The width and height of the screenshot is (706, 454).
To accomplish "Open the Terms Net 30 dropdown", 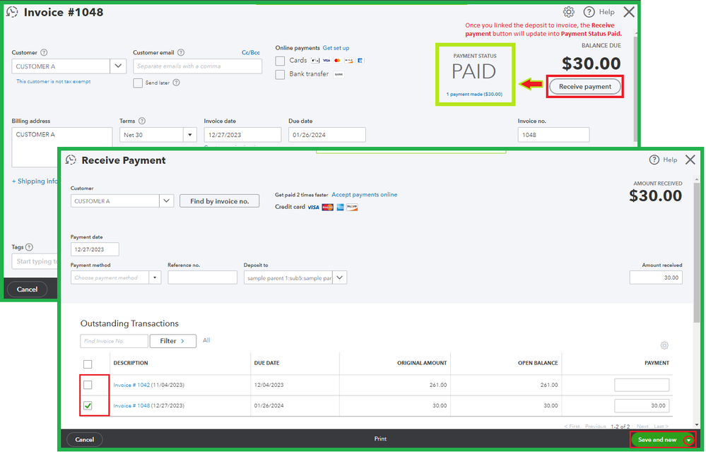I will pyautogui.click(x=190, y=135).
